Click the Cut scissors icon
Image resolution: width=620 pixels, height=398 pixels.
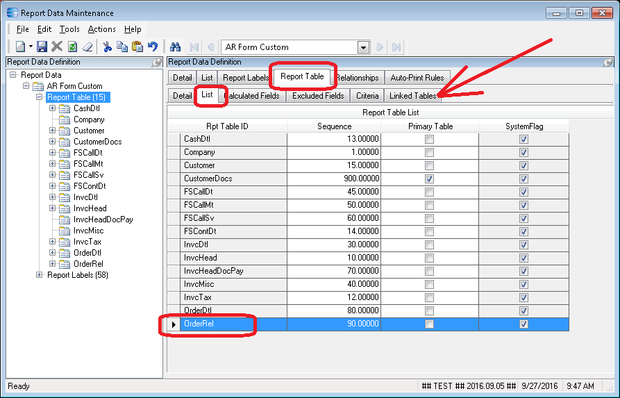[x=108, y=47]
